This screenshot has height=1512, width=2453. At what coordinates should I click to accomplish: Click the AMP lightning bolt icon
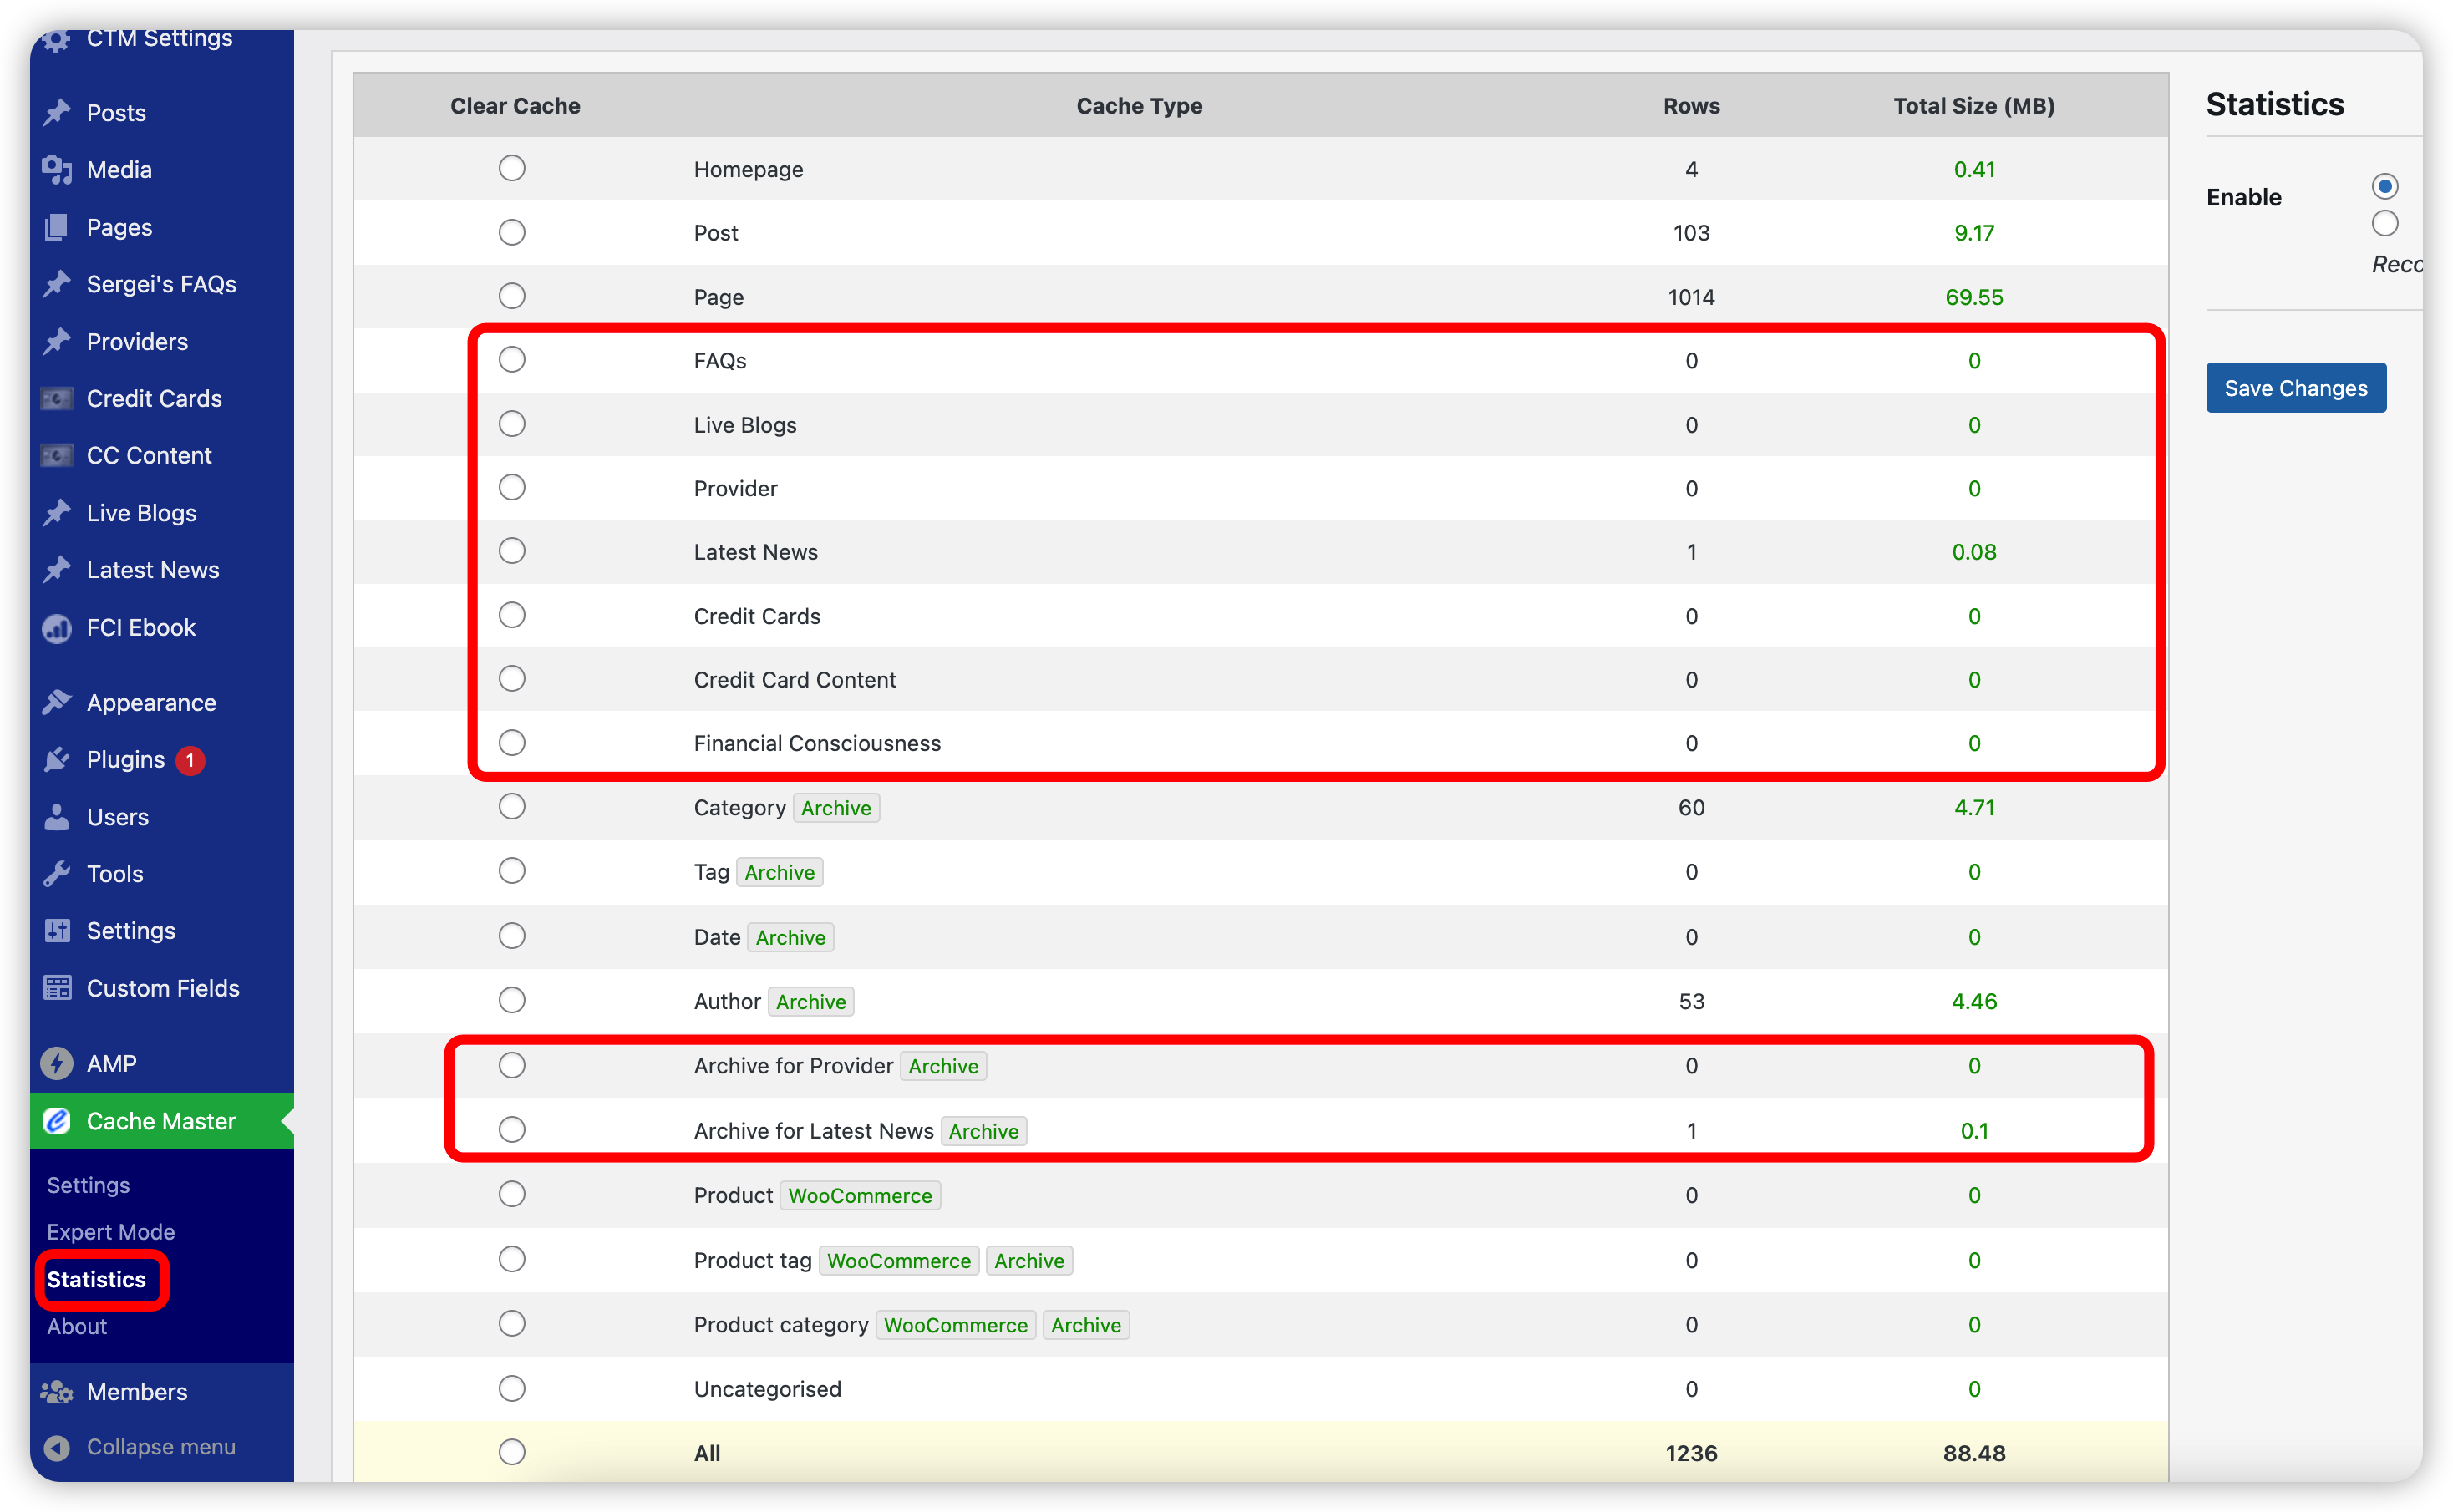click(x=57, y=1063)
